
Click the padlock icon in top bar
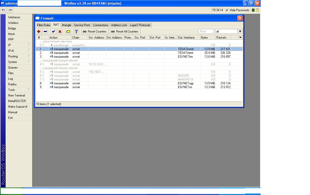(257, 10)
